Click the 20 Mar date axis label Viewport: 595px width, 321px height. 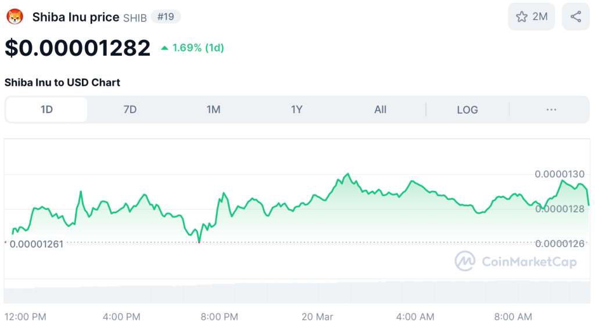[x=317, y=316]
